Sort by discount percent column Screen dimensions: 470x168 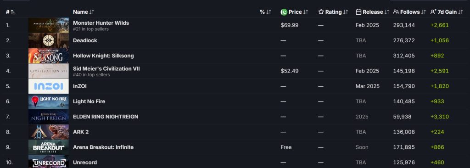(x=266, y=12)
